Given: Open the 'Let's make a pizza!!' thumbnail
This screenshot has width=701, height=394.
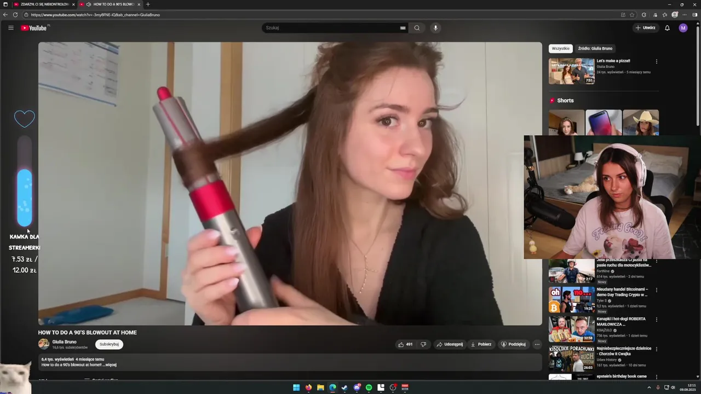Looking at the screenshot, I should (572, 71).
